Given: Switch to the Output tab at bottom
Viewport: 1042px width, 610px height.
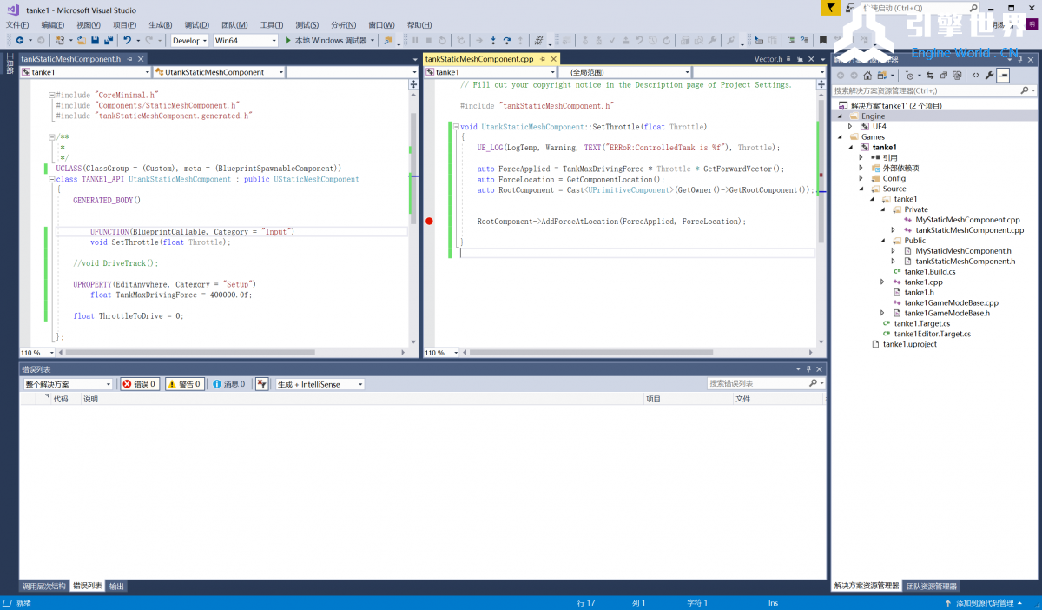Looking at the screenshot, I should [x=116, y=586].
